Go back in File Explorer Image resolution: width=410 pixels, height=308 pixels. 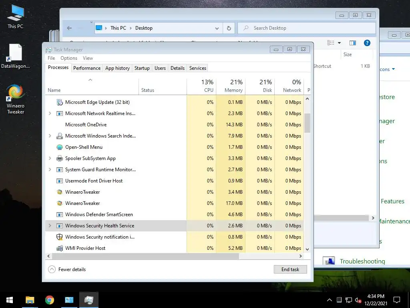(x=69, y=28)
